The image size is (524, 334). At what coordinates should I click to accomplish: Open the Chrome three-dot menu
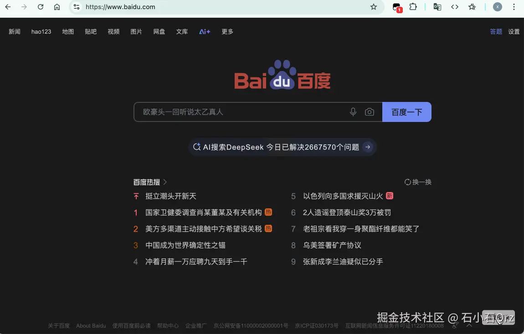(514, 7)
